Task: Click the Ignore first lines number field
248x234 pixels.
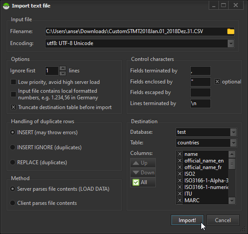Action: point(52,71)
